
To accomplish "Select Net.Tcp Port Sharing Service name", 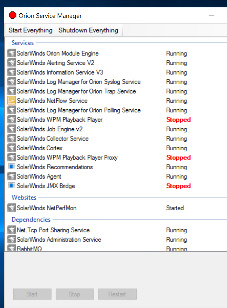I will pos(53,230).
